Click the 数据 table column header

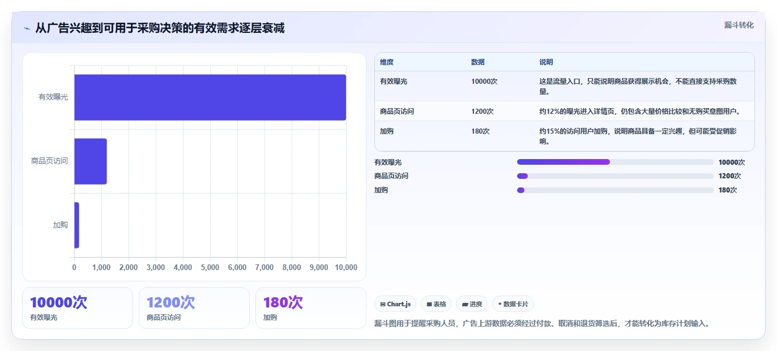[478, 62]
